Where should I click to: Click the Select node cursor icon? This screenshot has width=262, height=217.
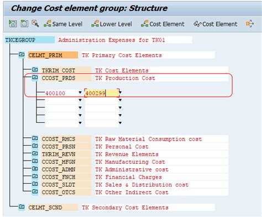(x=35, y=24)
